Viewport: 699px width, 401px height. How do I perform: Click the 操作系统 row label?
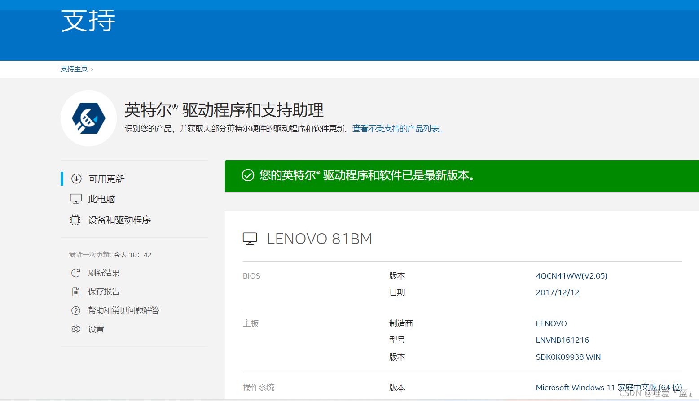tap(259, 387)
